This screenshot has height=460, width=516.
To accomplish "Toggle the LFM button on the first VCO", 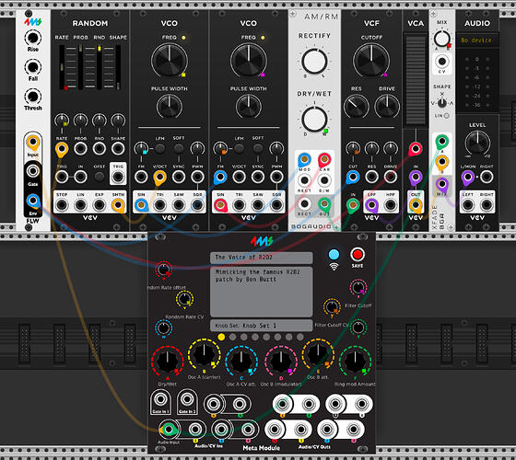I will 160,148.
